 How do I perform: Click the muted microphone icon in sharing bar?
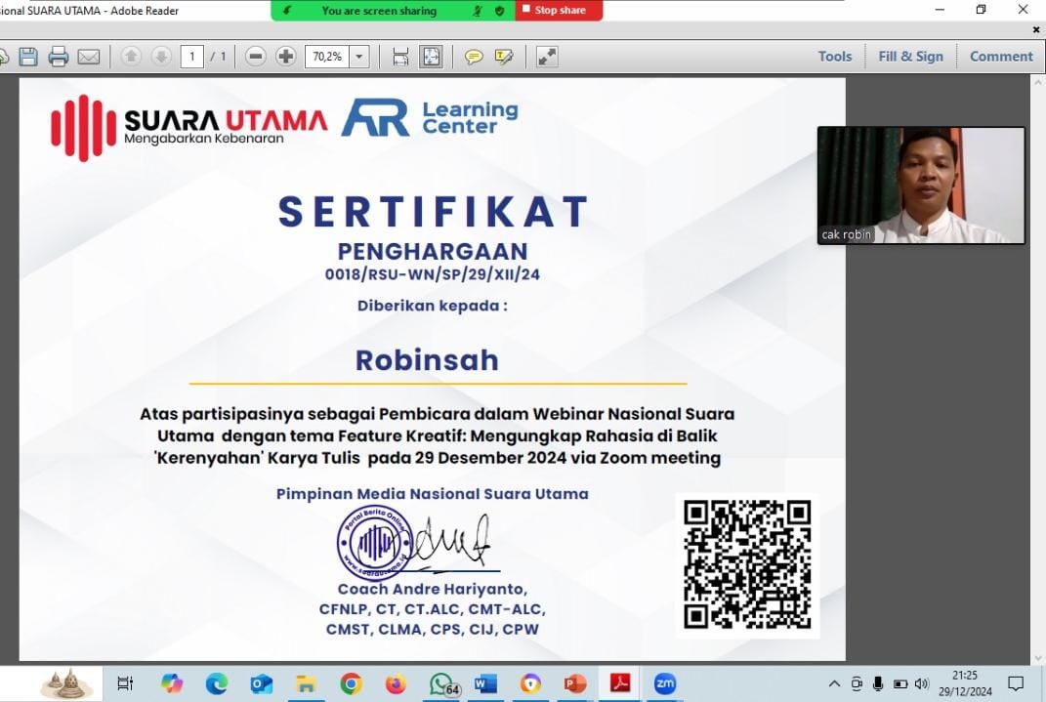(x=477, y=11)
